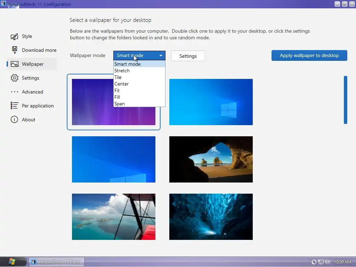
Task: Open the Download more section label
Action: (x=39, y=50)
